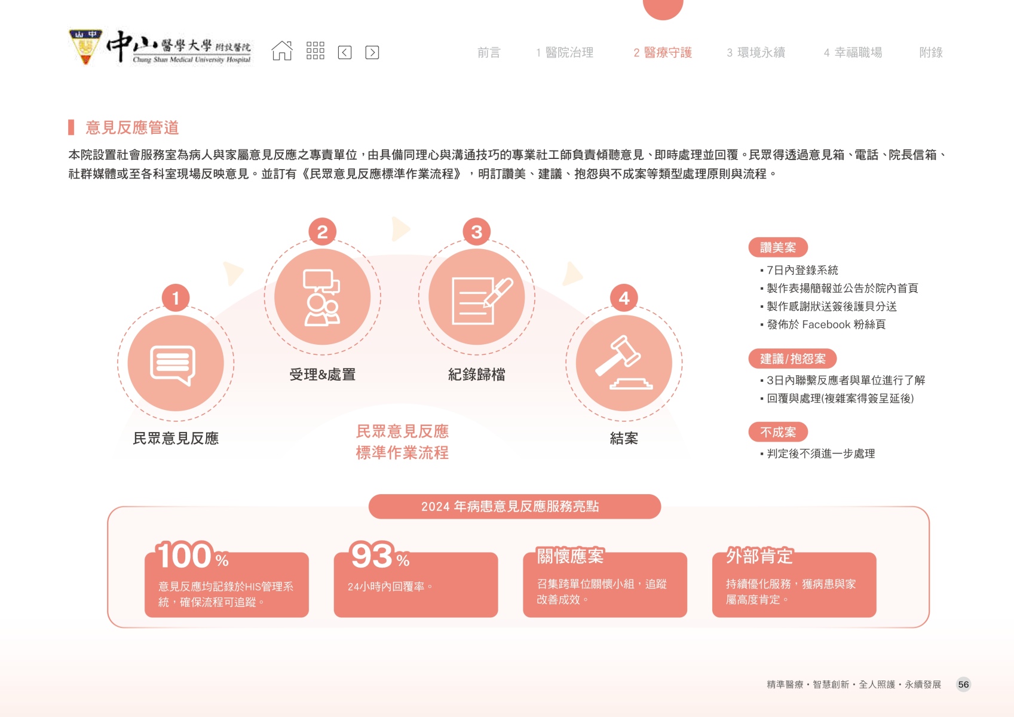
Task: Navigate to 4 幸福職場 tab
Action: point(853,53)
